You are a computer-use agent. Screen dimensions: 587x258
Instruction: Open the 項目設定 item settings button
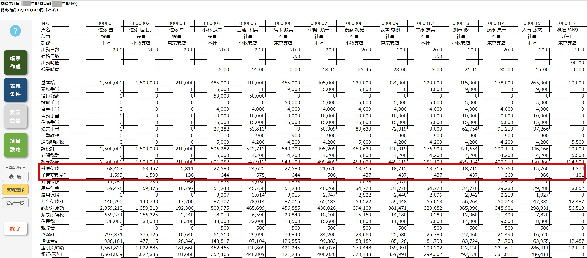coord(15,145)
